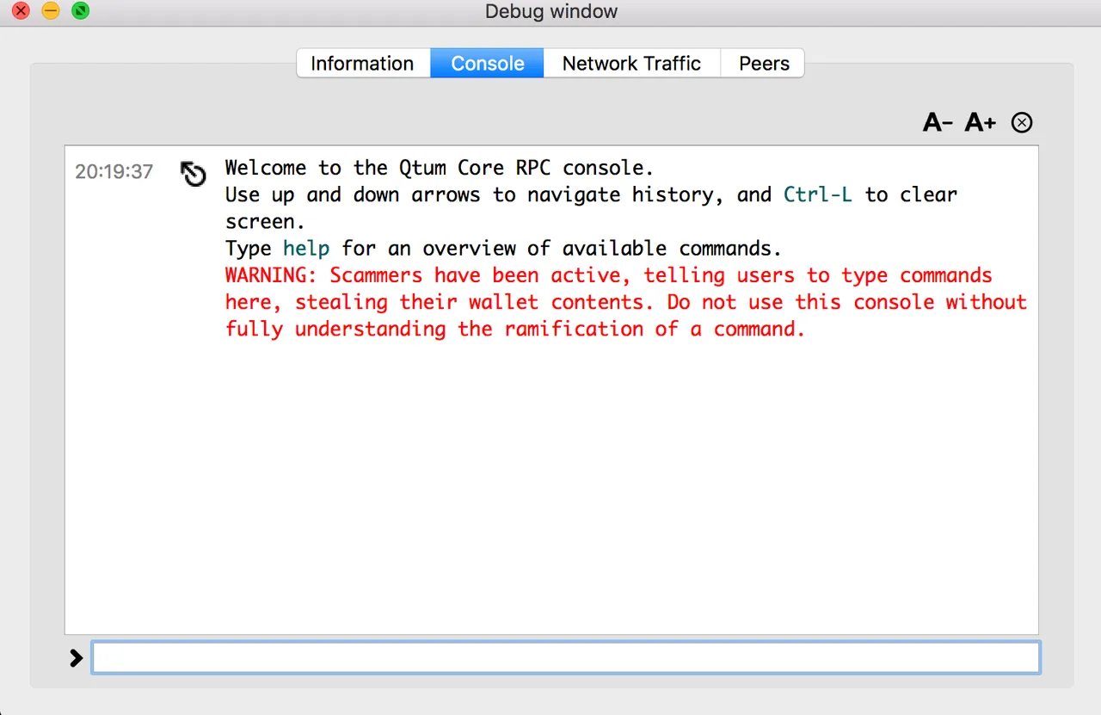Screen dimensions: 1101x715
Task: Select the Console tab
Action: pyautogui.click(x=488, y=64)
